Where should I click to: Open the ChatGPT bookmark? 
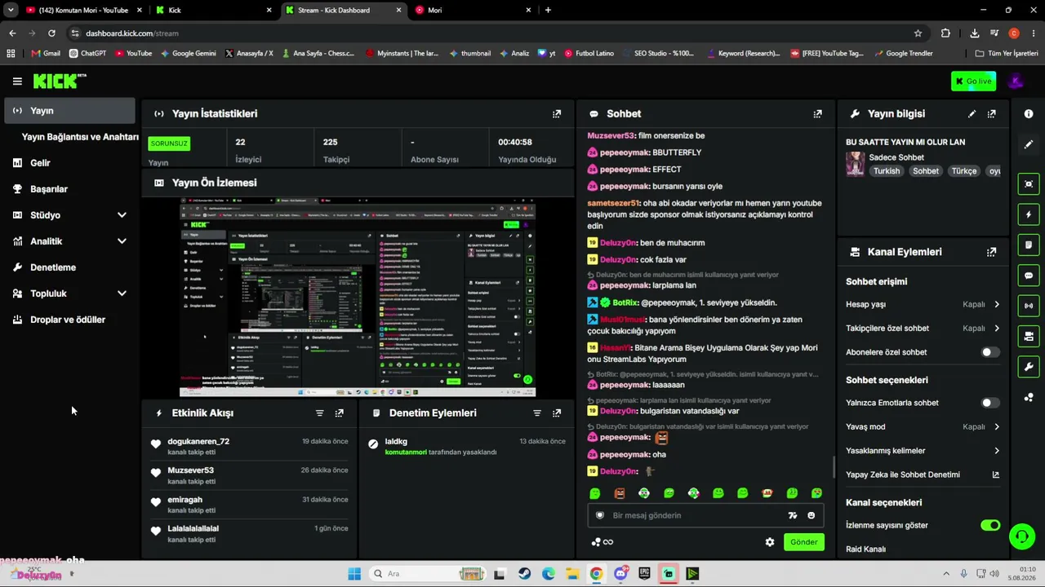click(87, 54)
